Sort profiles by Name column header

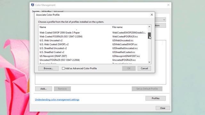43,27
